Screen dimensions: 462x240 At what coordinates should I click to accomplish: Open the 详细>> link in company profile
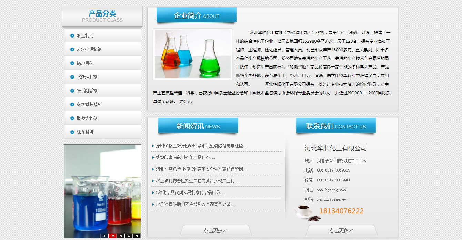click(186, 102)
